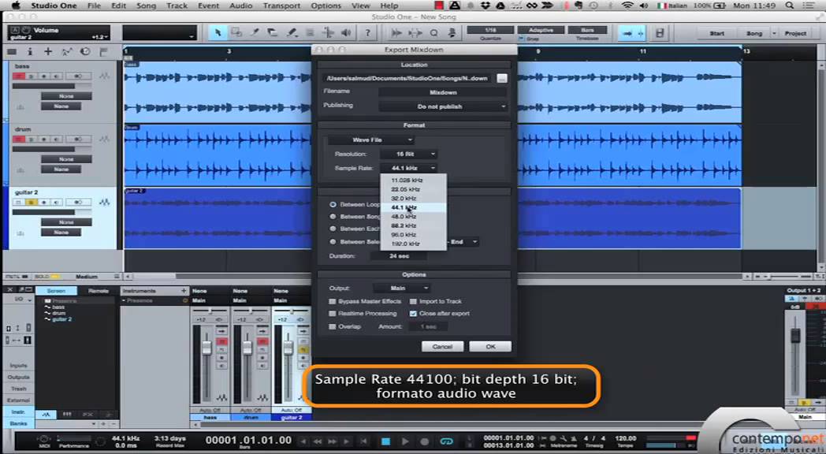
Task: Select the Arrow tool in toolbar
Action: click(218, 32)
